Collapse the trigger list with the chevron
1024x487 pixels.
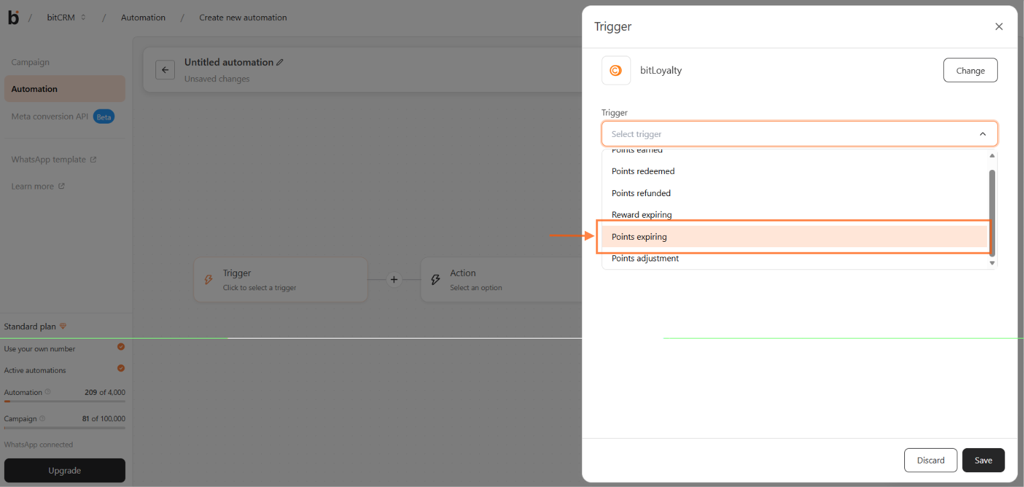[982, 134]
